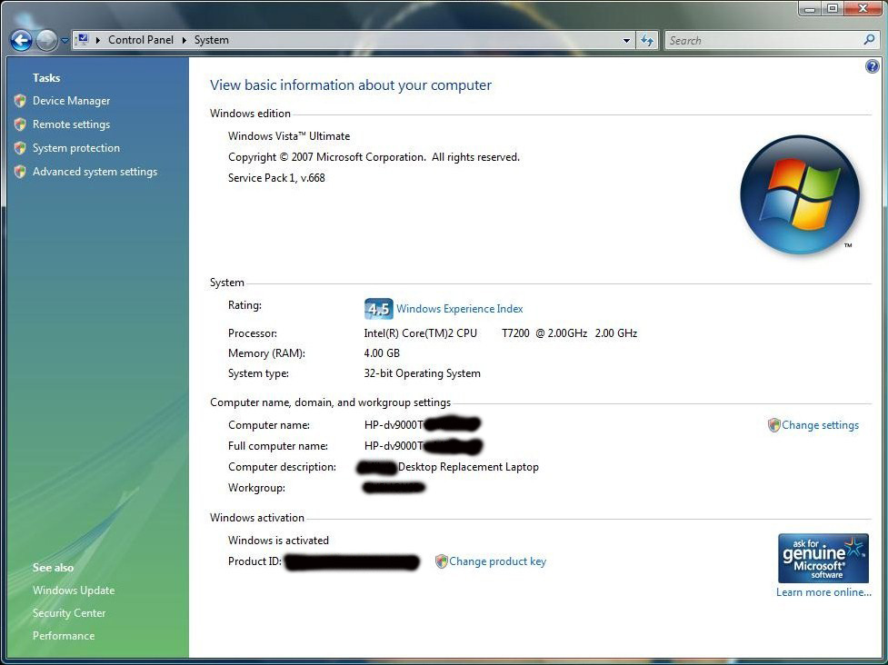Open the Learn more online link

[x=823, y=592]
